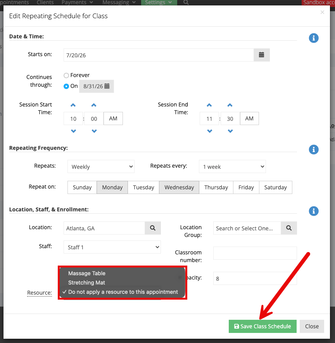Click the session end hour field
This screenshot has height=343, width=335.
coord(209,118)
